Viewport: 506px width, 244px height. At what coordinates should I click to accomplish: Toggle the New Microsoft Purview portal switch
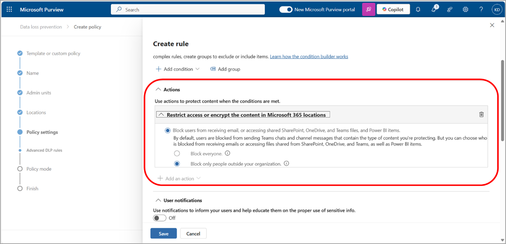pyautogui.click(x=286, y=9)
